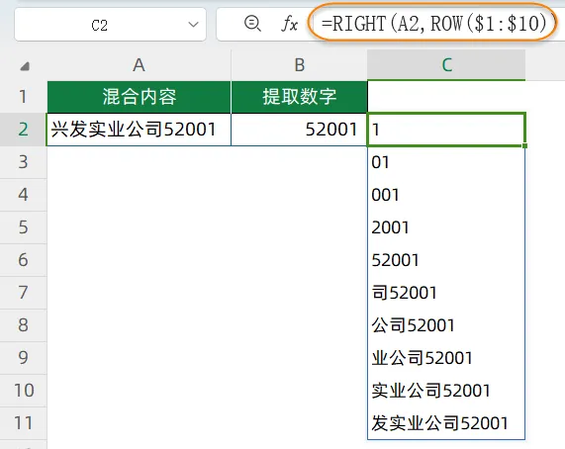Select cell C11 showing 发实业公司52001
565x449 pixels.
tap(446, 423)
